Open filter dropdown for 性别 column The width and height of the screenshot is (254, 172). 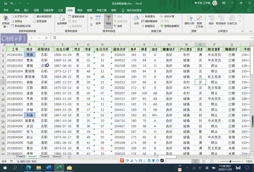pos(81,50)
